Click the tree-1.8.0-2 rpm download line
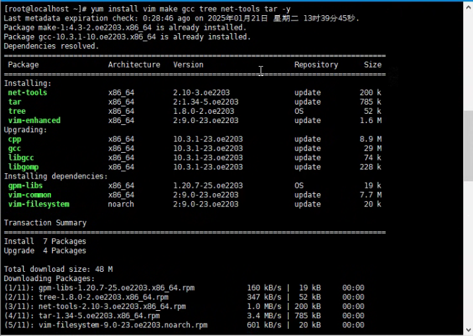473x336 pixels. click(184, 297)
